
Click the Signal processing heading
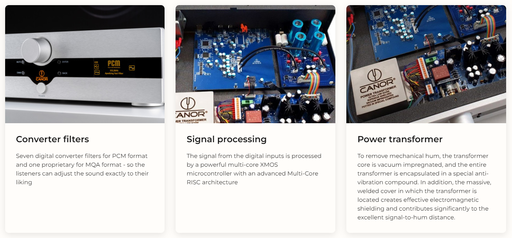click(x=226, y=139)
